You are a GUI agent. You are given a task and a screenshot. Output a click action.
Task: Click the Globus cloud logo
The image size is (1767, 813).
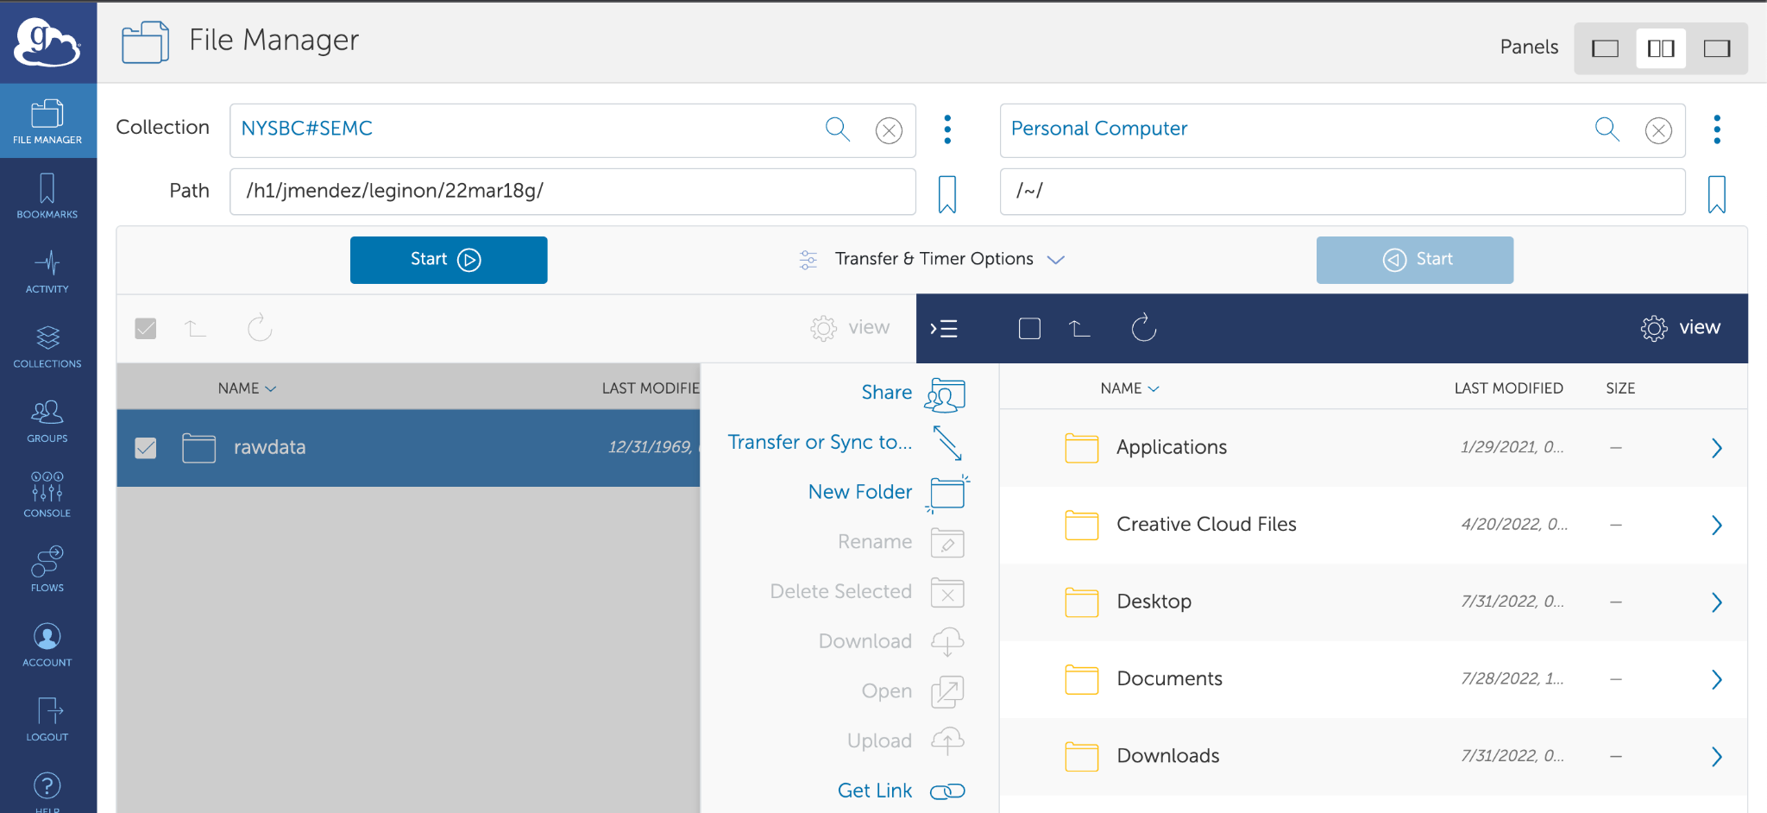point(47,41)
